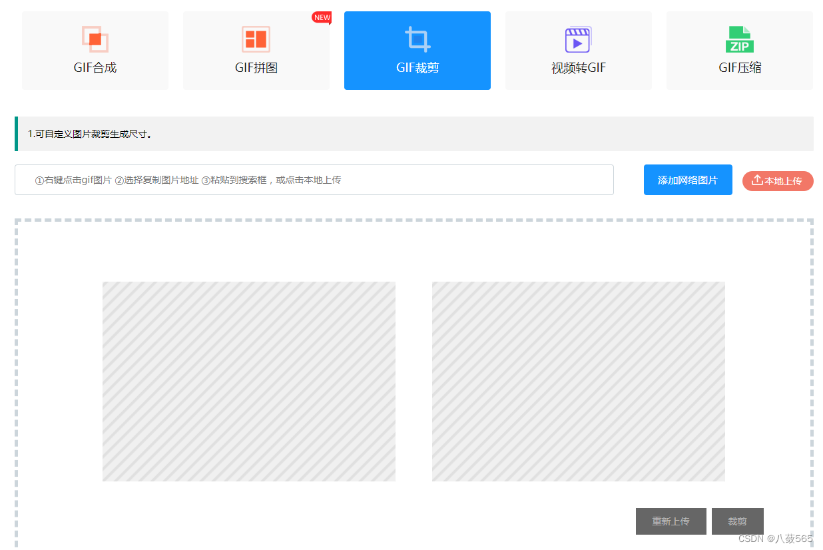The width and height of the screenshot is (823, 550).
Task: Select the right striped image placeholder
Action: (x=578, y=381)
